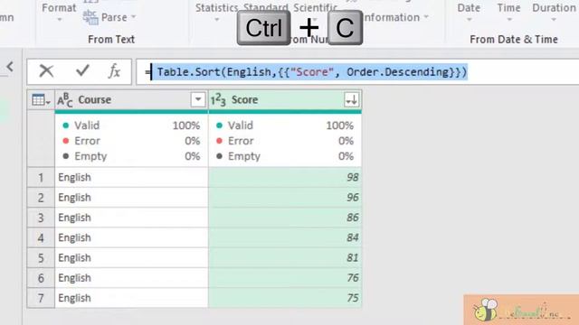Click English cell in row 1

coord(131,178)
